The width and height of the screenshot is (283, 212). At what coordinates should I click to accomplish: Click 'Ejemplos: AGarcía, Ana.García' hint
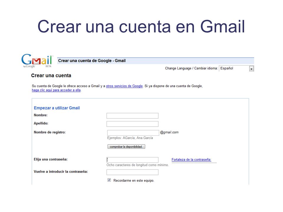click(x=130, y=138)
